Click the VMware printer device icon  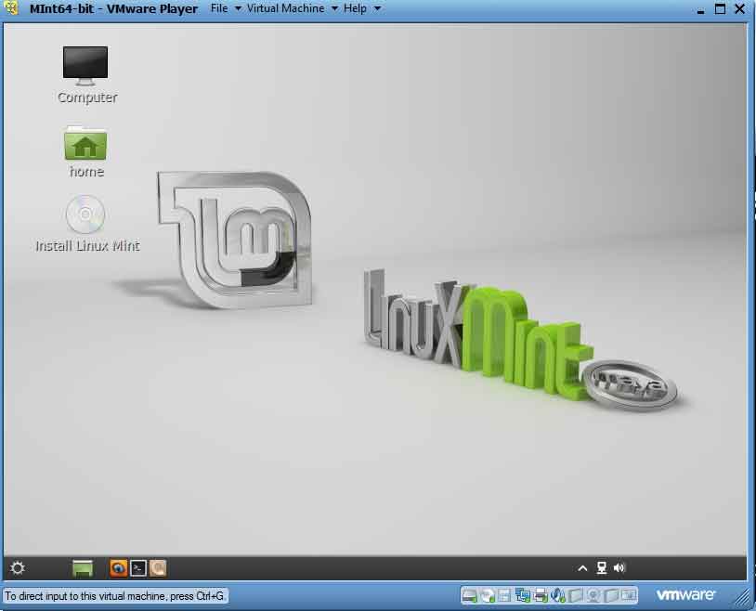click(541, 595)
